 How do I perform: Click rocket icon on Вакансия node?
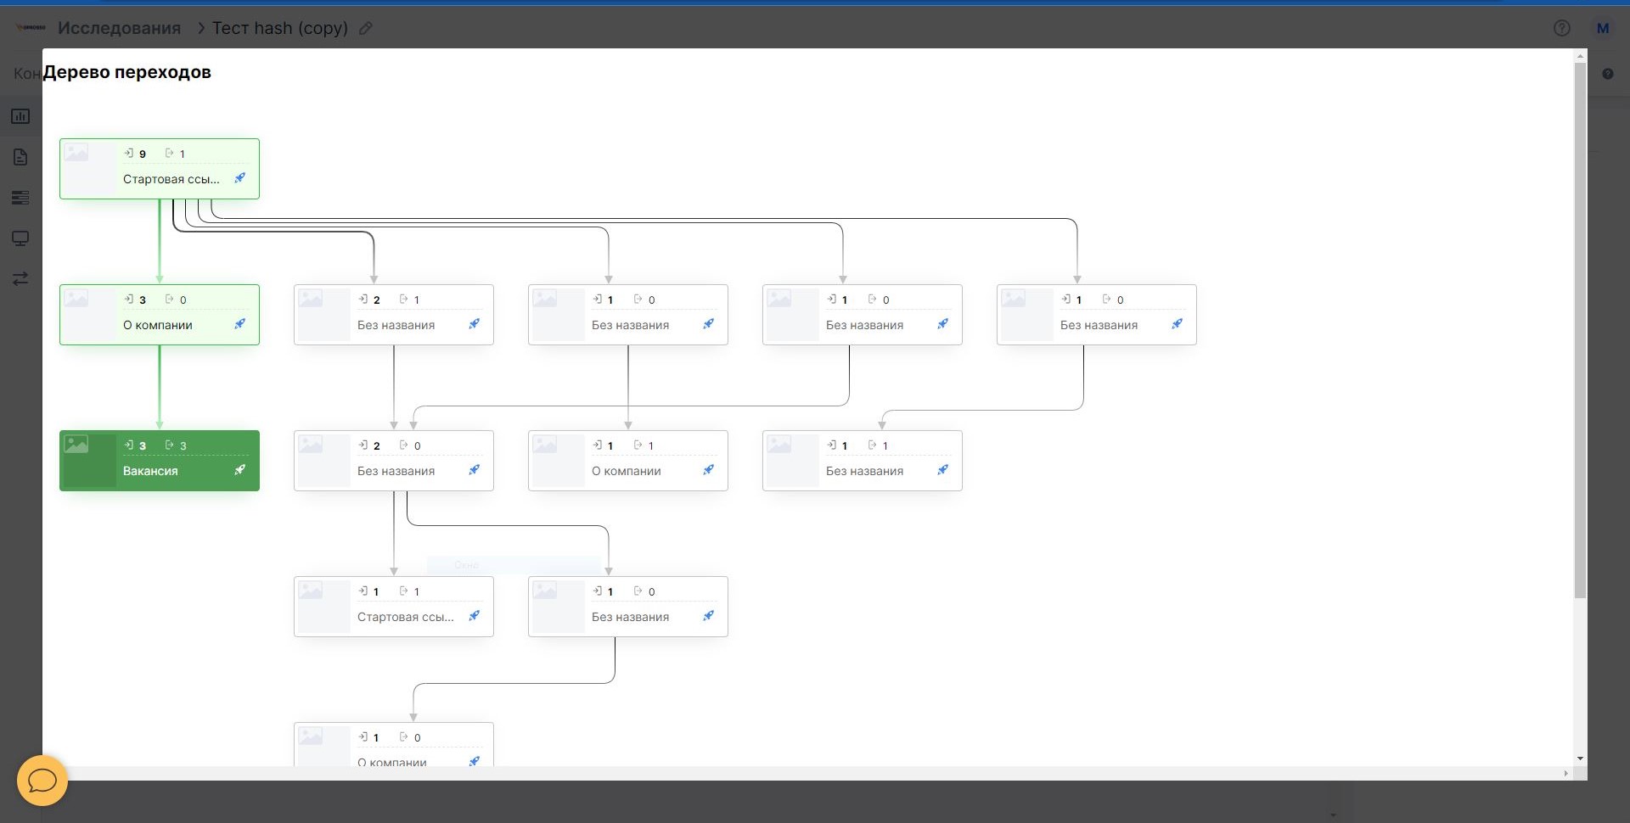click(240, 469)
